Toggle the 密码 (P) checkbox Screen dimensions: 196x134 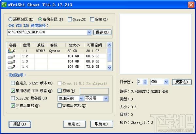[59, 91]
